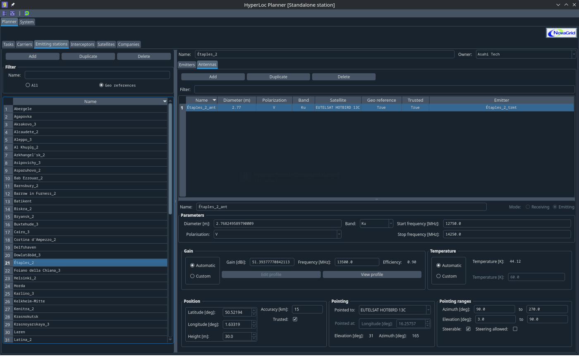Viewport: 579px width, 359px height.
Task: Select Kenitra_2 in the station list
Action: pos(90,309)
